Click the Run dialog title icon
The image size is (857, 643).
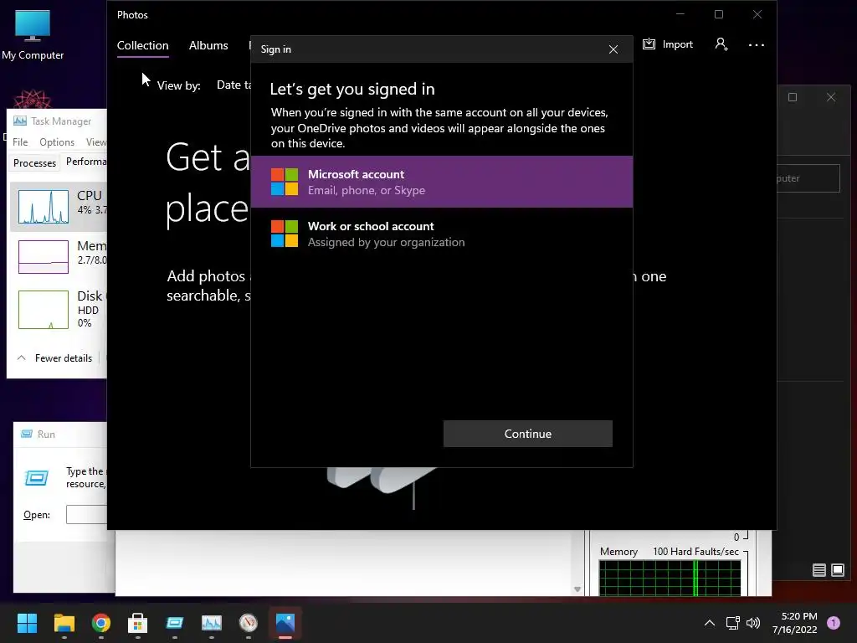26,435
